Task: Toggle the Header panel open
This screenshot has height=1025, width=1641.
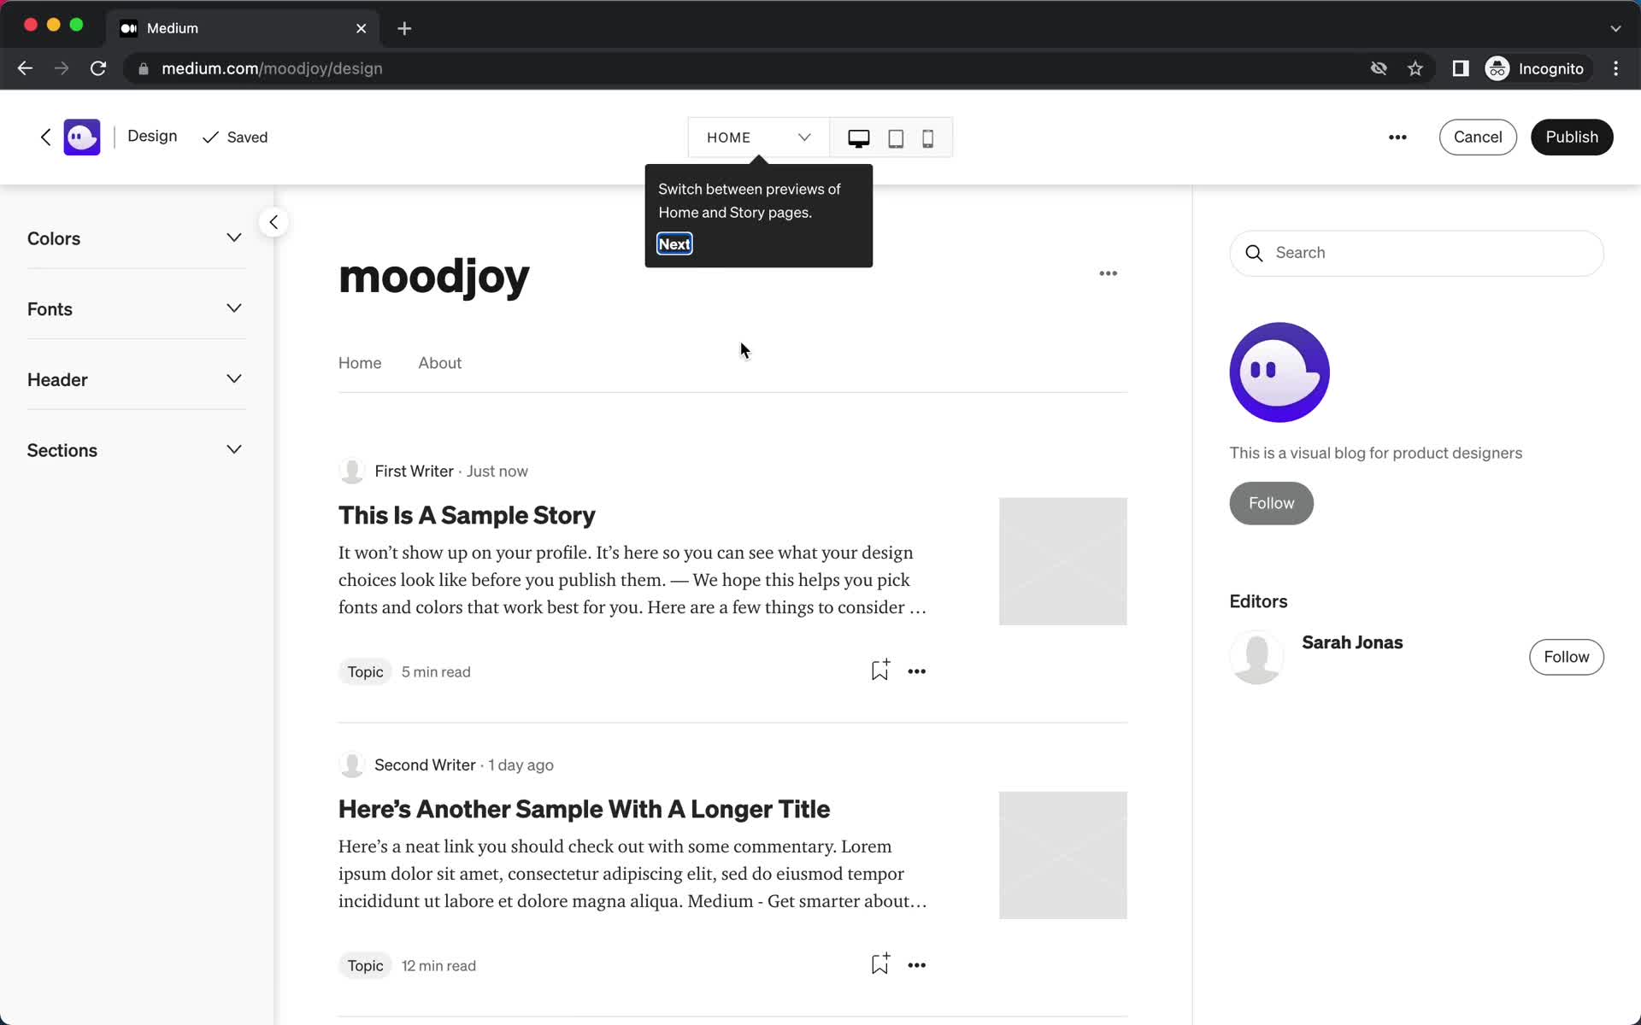Action: (135, 379)
